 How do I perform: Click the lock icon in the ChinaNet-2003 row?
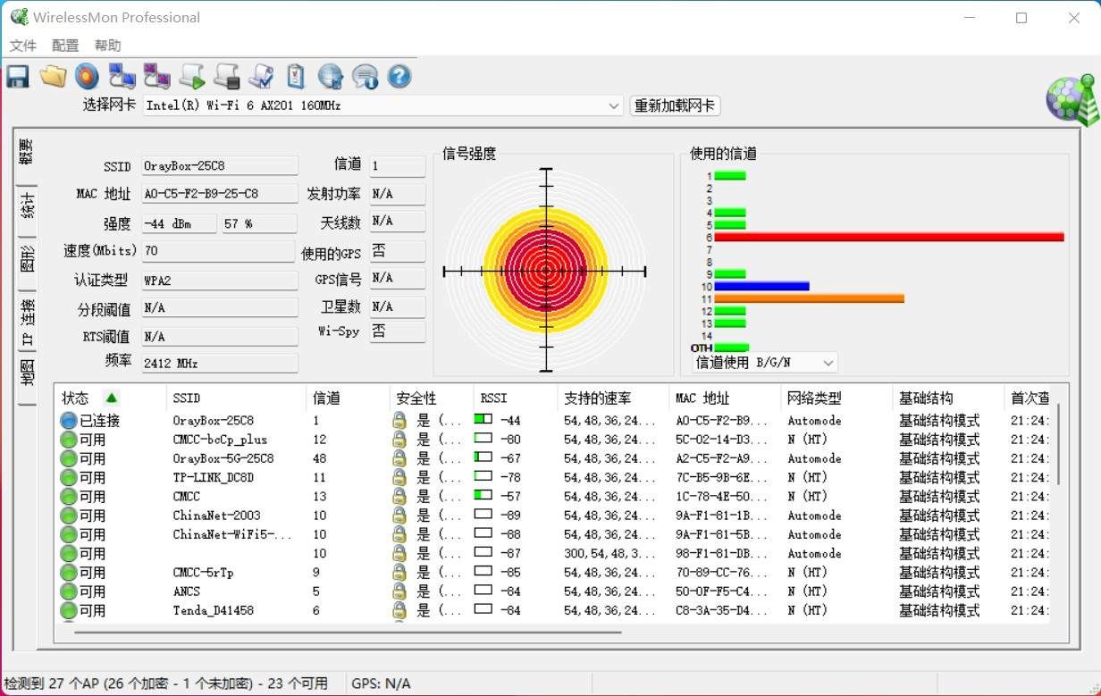pos(399,516)
